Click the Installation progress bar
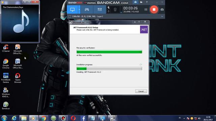The height and width of the screenshot is (121, 216). pyautogui.click(x=109, y=69)
